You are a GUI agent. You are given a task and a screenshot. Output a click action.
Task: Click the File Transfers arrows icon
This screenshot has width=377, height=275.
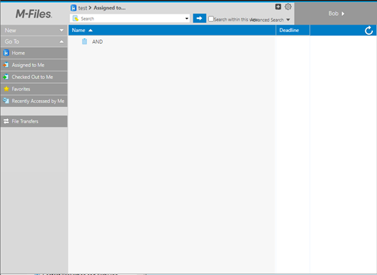6,121
